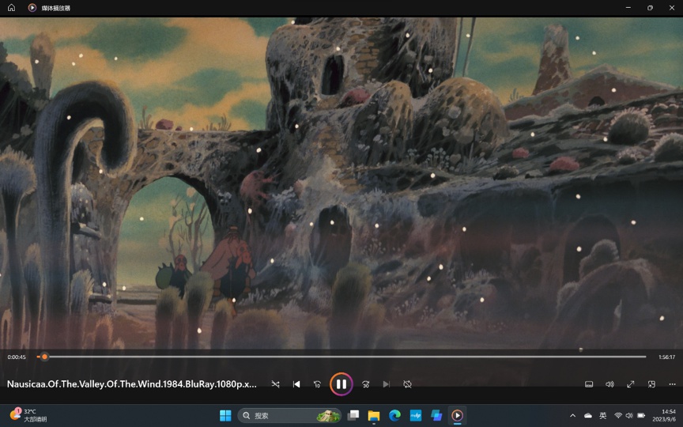Click the orange seek bar handle
Viewport: 683px width, 427px height.
click(x=44, y=357)
